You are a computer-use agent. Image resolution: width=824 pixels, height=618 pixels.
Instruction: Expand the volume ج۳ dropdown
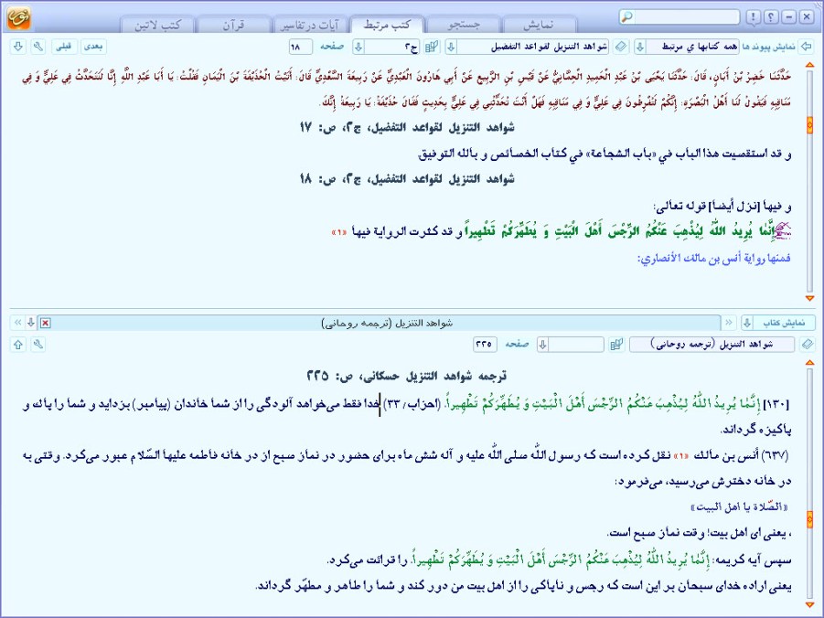point(358,47)
